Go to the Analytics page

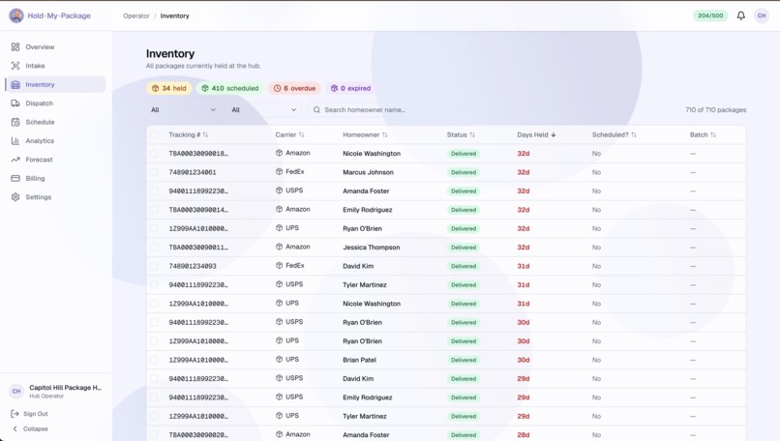click(56, 140)
